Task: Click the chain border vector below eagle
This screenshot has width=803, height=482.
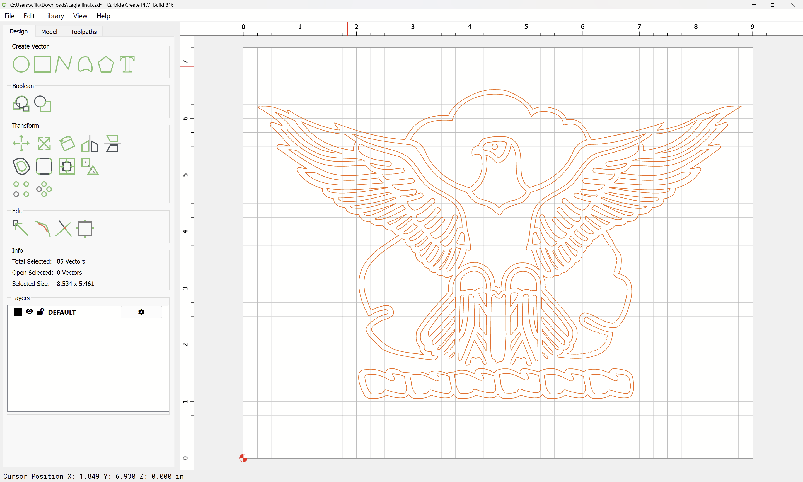Action: (x=496, y=383)
